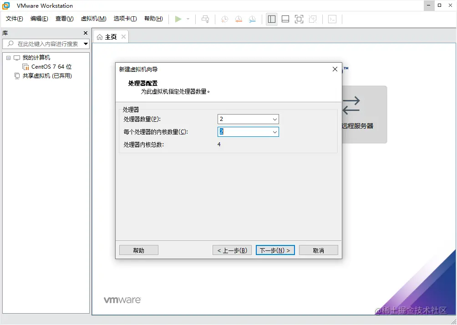Viewport: 457px width, 325px height.
Task: Open the snapshot manager wrench icon
Action: [x=252, y=19]
